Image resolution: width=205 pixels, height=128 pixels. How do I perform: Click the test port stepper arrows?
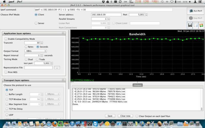click(x=52, y=63)
